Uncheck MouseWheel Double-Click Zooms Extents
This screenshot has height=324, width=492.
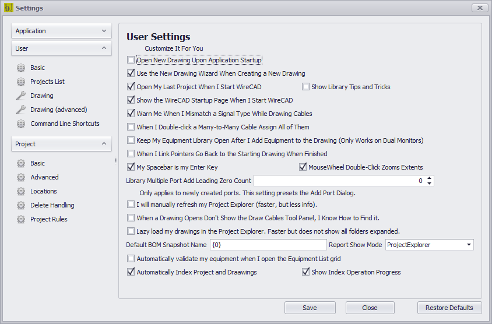click(x=303, y=167)
